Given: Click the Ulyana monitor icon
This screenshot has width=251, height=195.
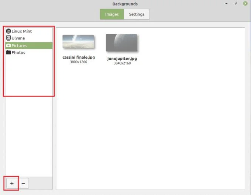Looking at the screenshot, I should [x=8, y=38].
